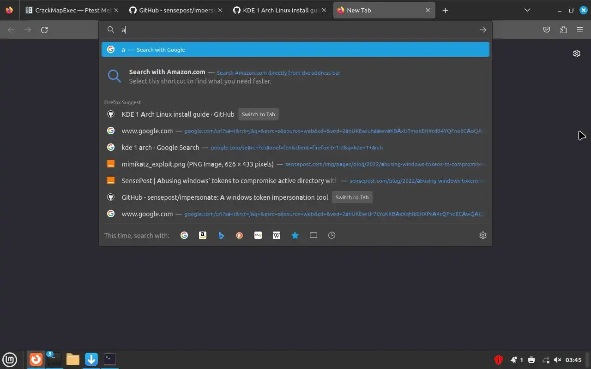Screen dimensions: 591x369
Task: Open the notifications bell tray icon
Action: click(x=513, y=360)
